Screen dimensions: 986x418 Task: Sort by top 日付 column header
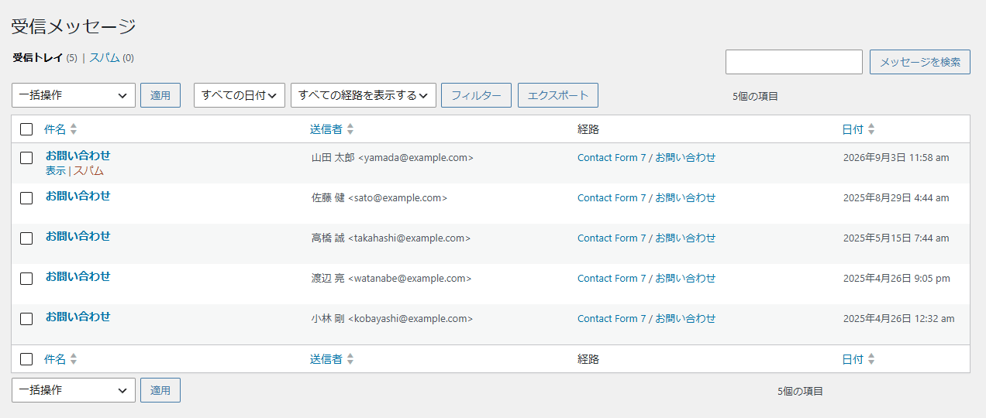coord(853,129)
